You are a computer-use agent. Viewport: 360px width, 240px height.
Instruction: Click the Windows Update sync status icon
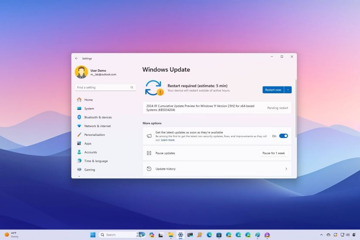pos(153,87)
